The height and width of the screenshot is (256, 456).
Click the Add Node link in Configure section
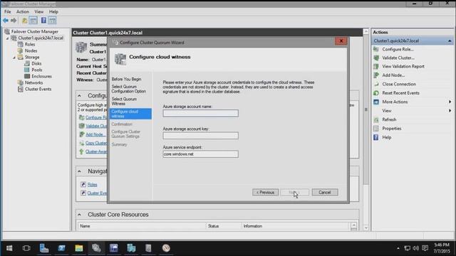[95, 134]
